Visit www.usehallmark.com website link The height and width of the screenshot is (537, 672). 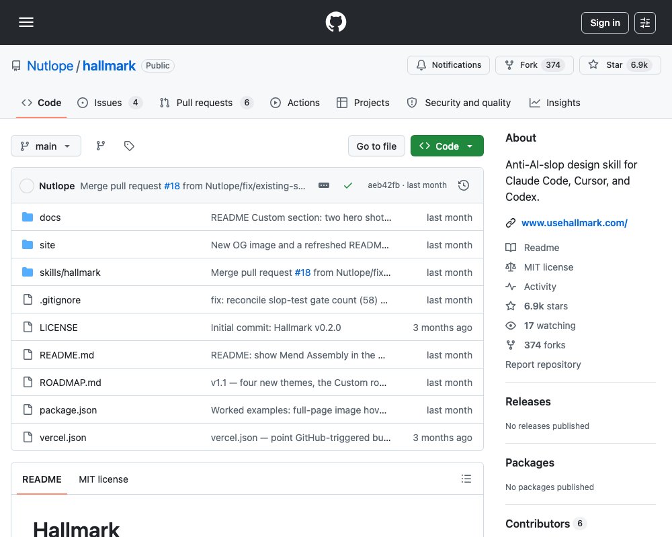click(x=575, y=223)
